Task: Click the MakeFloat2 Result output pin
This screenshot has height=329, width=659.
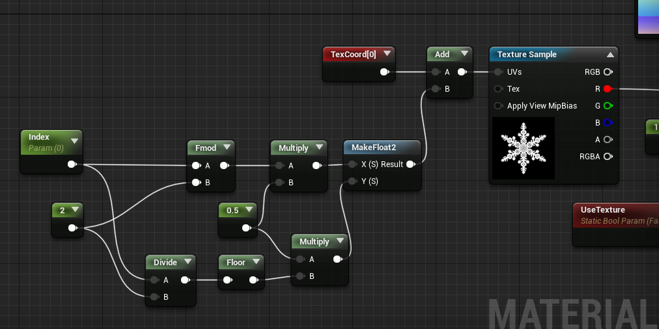Action: (411, 164)
